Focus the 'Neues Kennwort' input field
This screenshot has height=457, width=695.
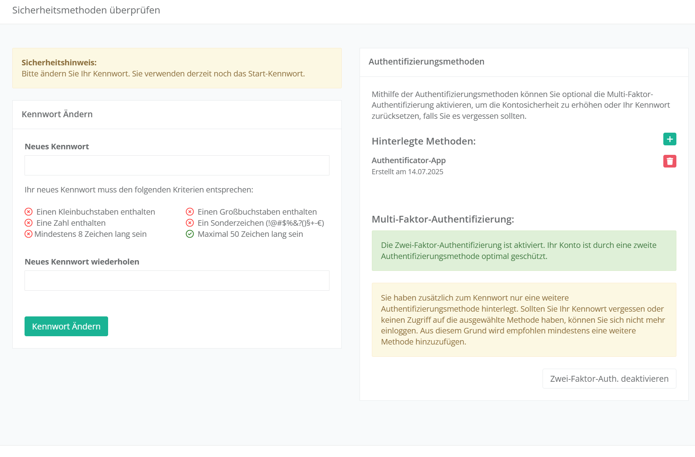click(x=177, y=166)
